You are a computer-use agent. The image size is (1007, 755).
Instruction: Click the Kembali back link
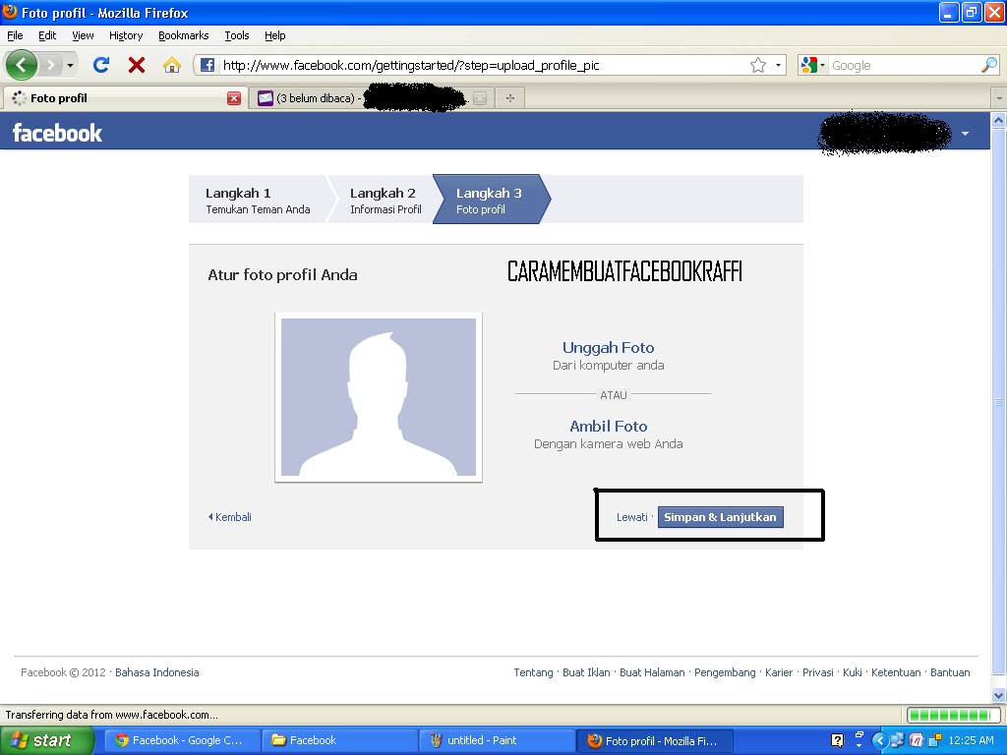[230, 517]
